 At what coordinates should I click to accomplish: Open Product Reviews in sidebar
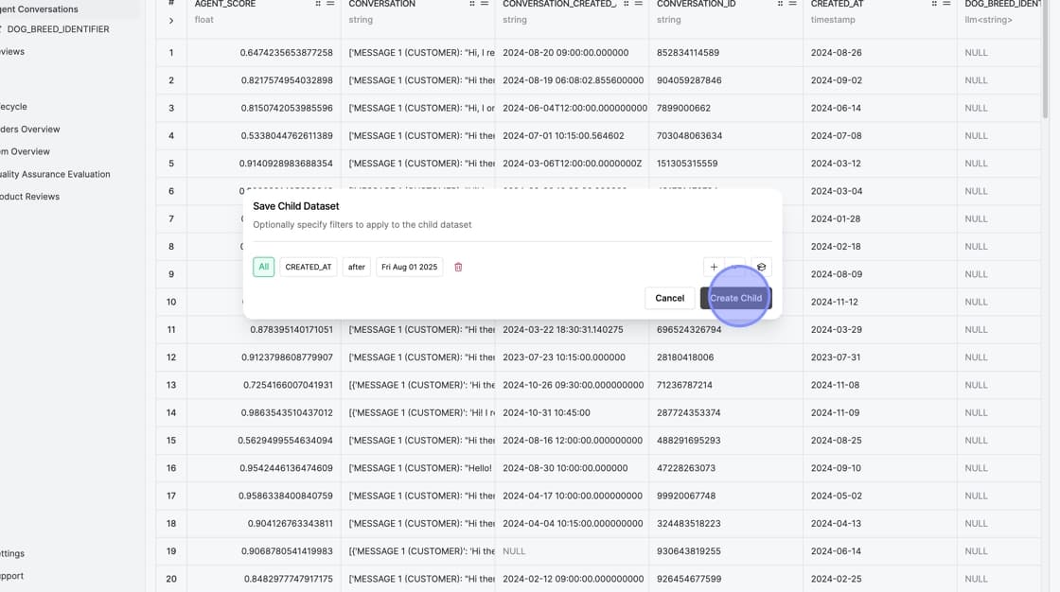click(x=29, y=197)
